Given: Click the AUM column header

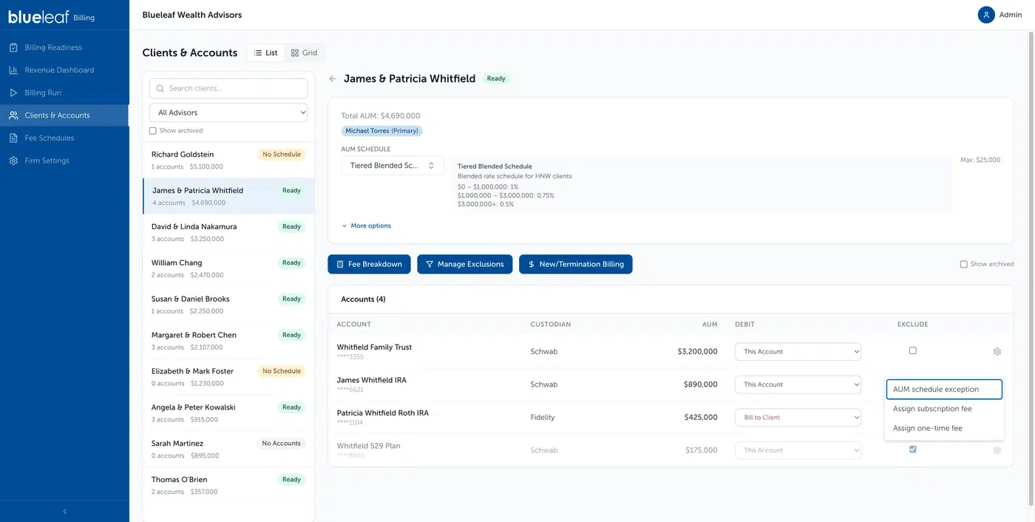Looking at the screenshot, I should 710,325.
